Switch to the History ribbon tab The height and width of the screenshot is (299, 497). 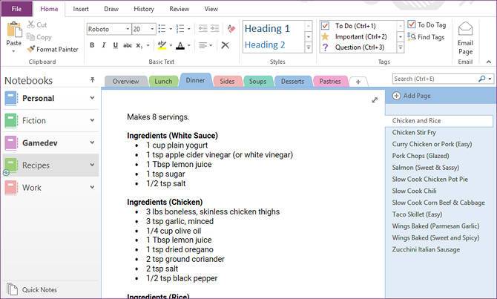coord(144,9)
